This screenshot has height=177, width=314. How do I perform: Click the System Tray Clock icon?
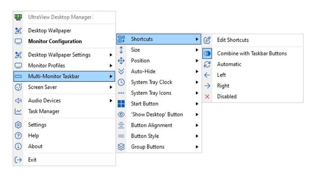[121, 82]
